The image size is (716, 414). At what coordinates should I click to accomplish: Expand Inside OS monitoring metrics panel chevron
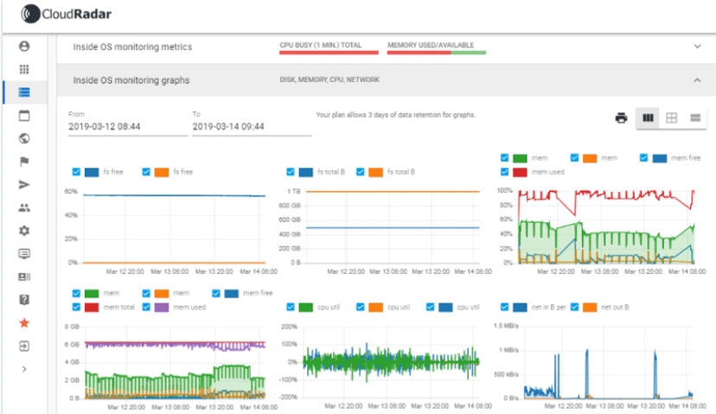click(697, 46)
